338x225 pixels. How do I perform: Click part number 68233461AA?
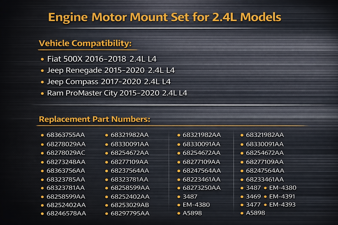pos(265,179)
